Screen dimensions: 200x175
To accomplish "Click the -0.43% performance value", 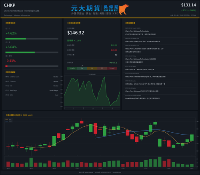I will (x=10, y=61).
